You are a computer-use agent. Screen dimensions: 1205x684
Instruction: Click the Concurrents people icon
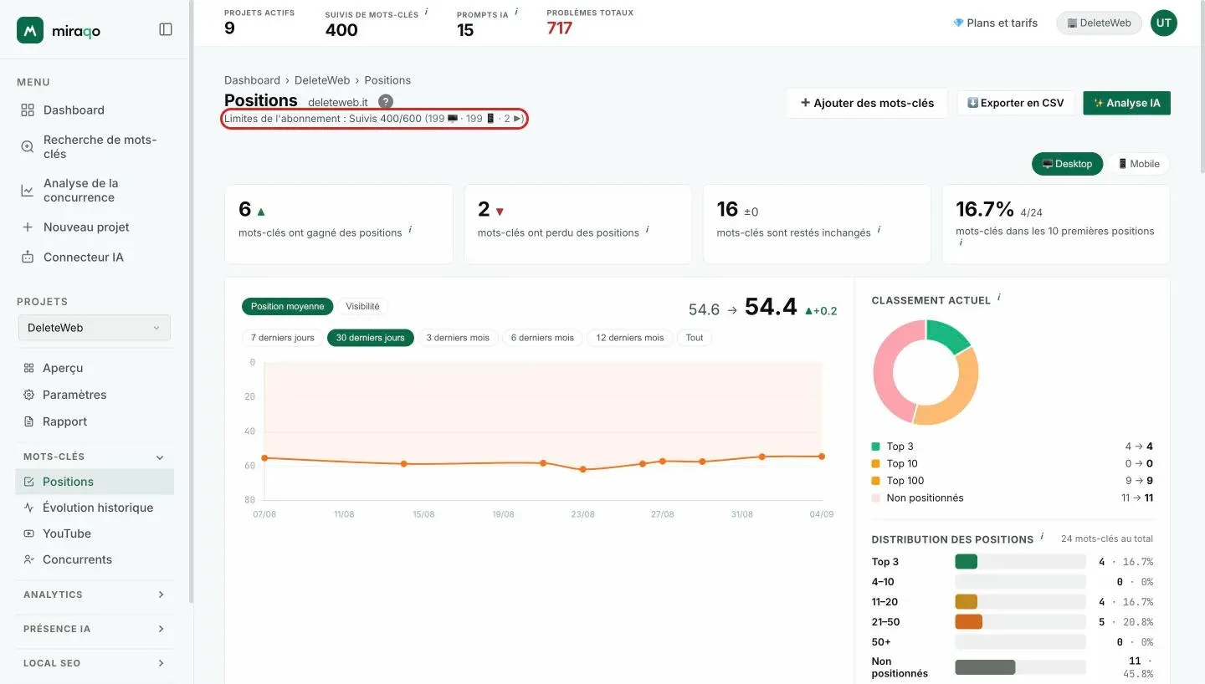[29, 559]
